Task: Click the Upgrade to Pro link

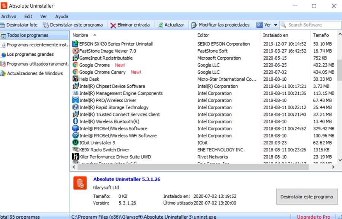Action: pyautogui.click(x=313, y=217)
